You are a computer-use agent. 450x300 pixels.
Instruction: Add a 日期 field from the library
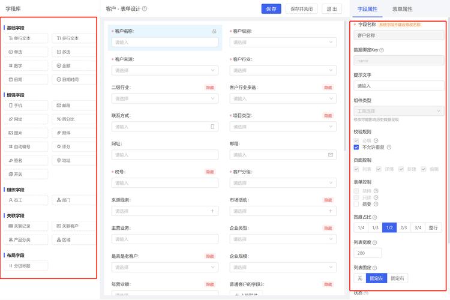tap(26, 80)
